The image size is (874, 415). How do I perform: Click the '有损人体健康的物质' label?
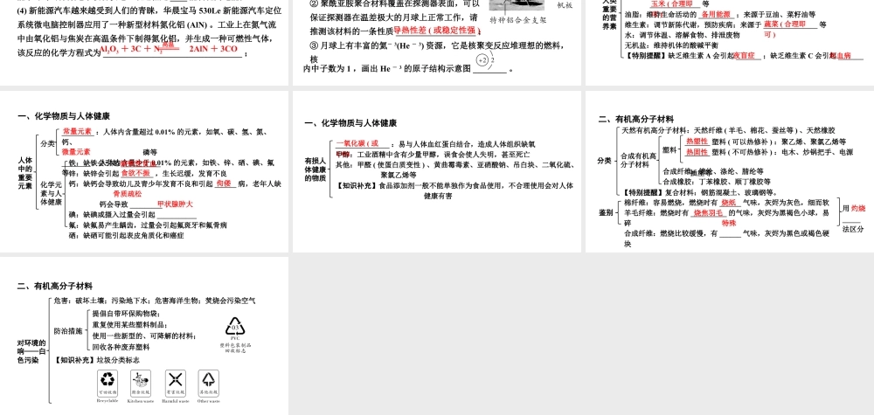click(315, 169)
